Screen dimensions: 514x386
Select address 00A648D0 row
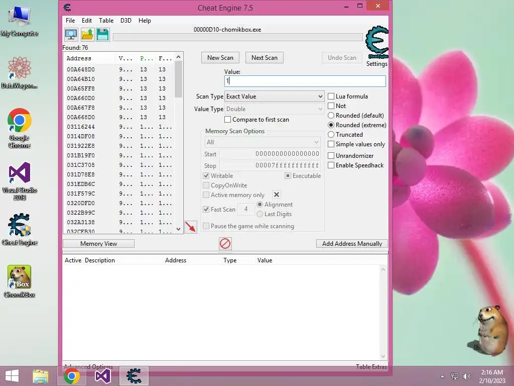pos(118,69)
